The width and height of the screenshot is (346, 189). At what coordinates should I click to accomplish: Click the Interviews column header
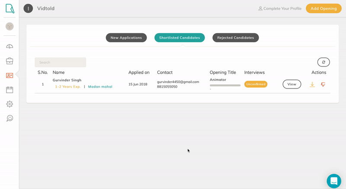click(x=254, y=72)
